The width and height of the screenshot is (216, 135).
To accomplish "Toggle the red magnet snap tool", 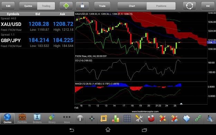I will (x=151, y=118).
